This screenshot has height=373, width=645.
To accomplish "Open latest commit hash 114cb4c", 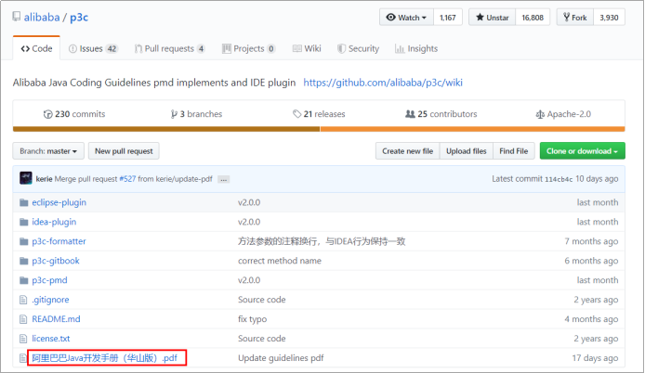I will pyautogui.click(x=559, y=179).
